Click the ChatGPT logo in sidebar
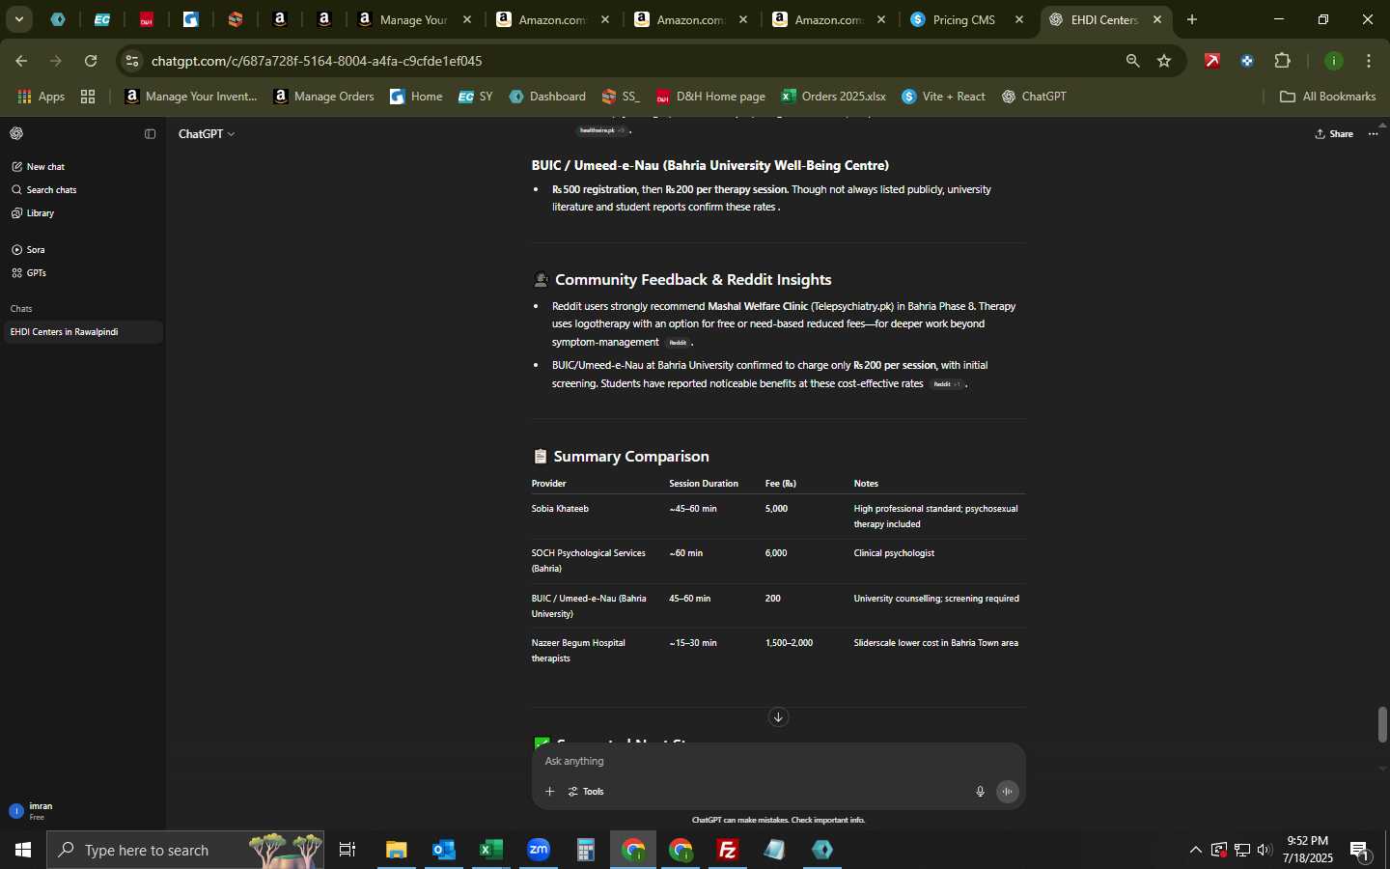Screen dimensions: 1390x869 pyautogui.click(x=16, y=134)
